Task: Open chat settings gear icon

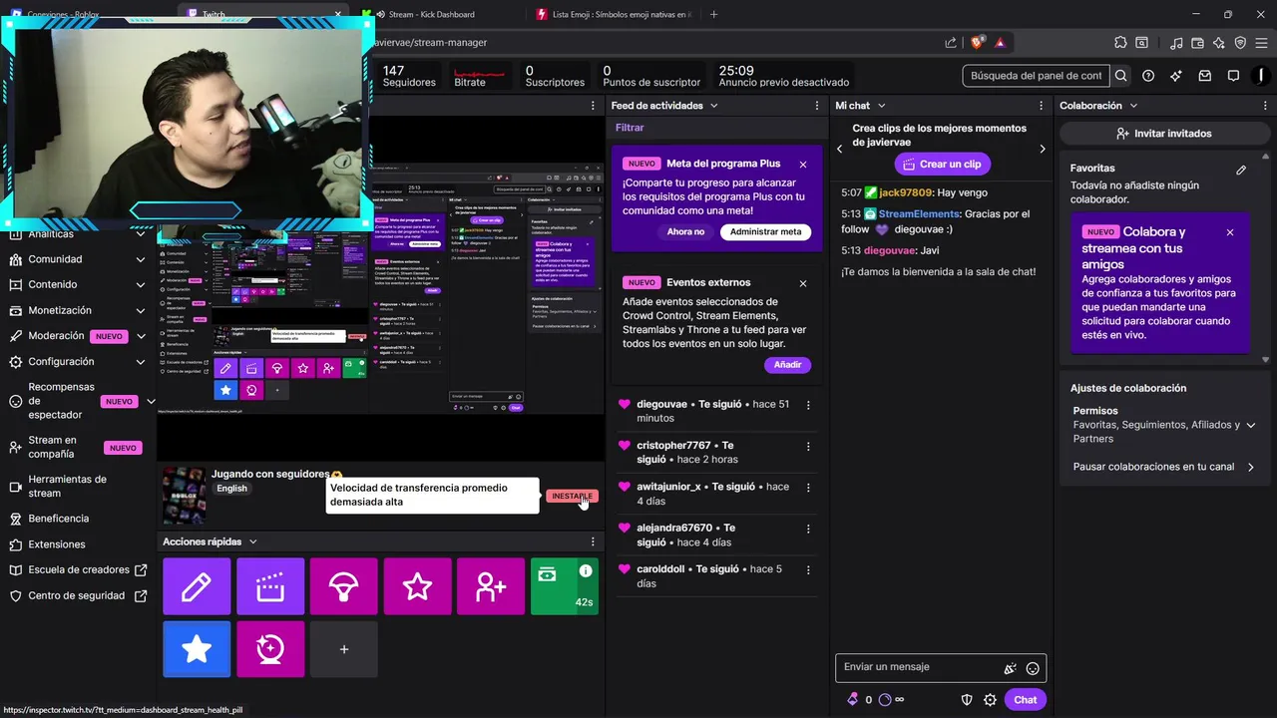Action: (990, 700)
